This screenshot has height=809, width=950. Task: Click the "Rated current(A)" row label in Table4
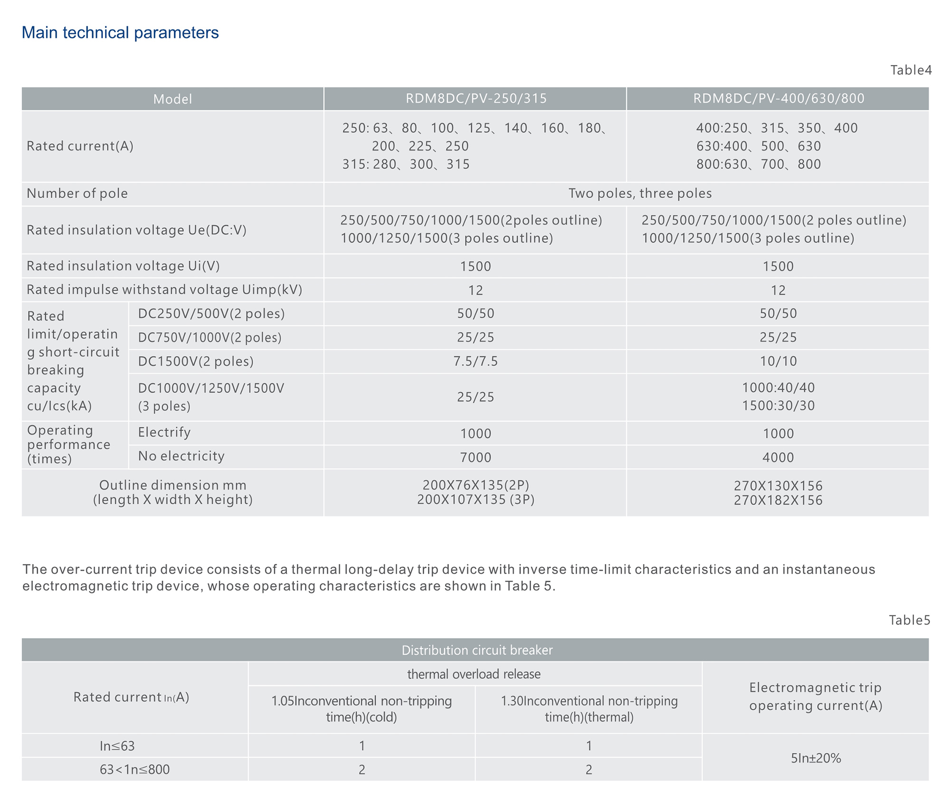tap(80, 146)
